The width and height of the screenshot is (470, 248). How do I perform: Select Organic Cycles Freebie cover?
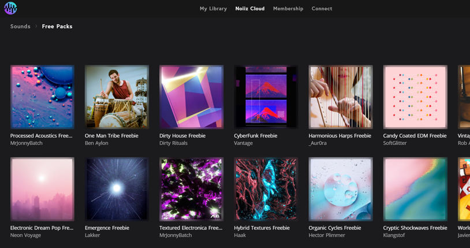341,189
